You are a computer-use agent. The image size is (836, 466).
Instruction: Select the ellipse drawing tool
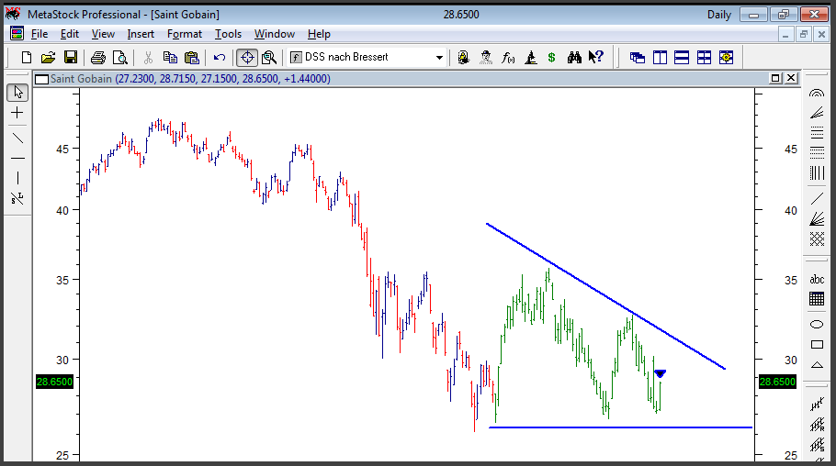click(x=817, y=325)
